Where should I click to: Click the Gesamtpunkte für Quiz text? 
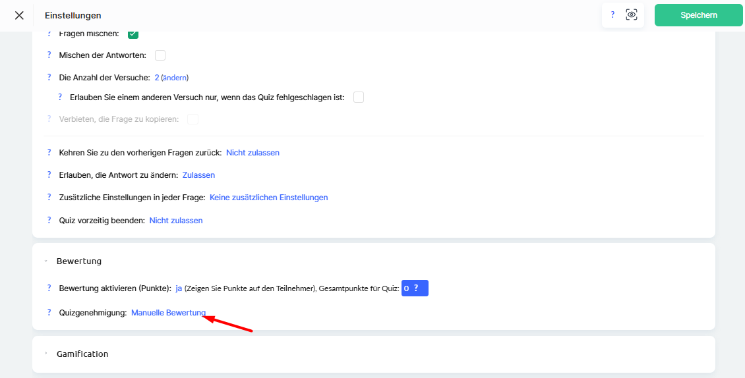(360, 288)
